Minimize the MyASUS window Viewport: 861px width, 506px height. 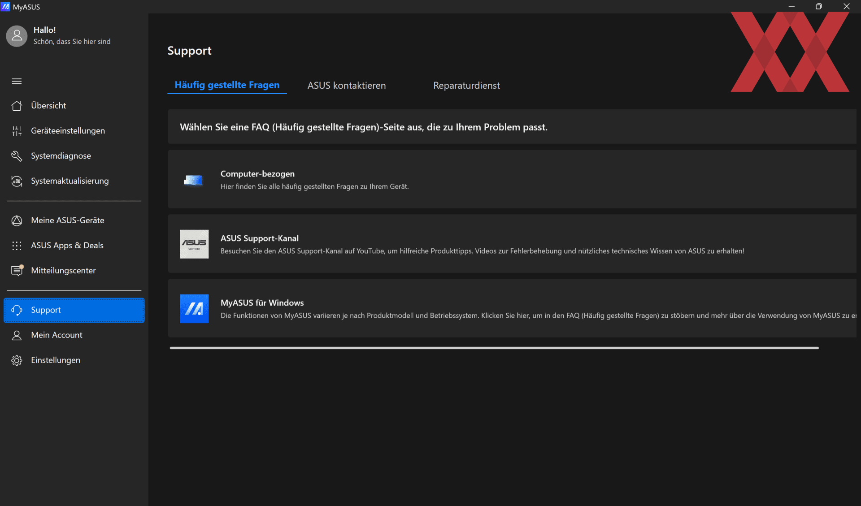[791, 6]
